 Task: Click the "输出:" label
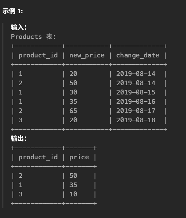point(19,139)
